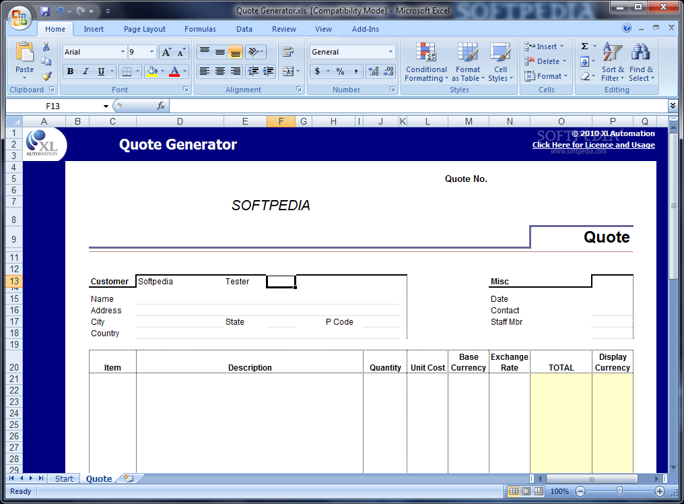684x504 pixels.
Task: Switch to Page Layout view button
Action: (x=526, y=491)
